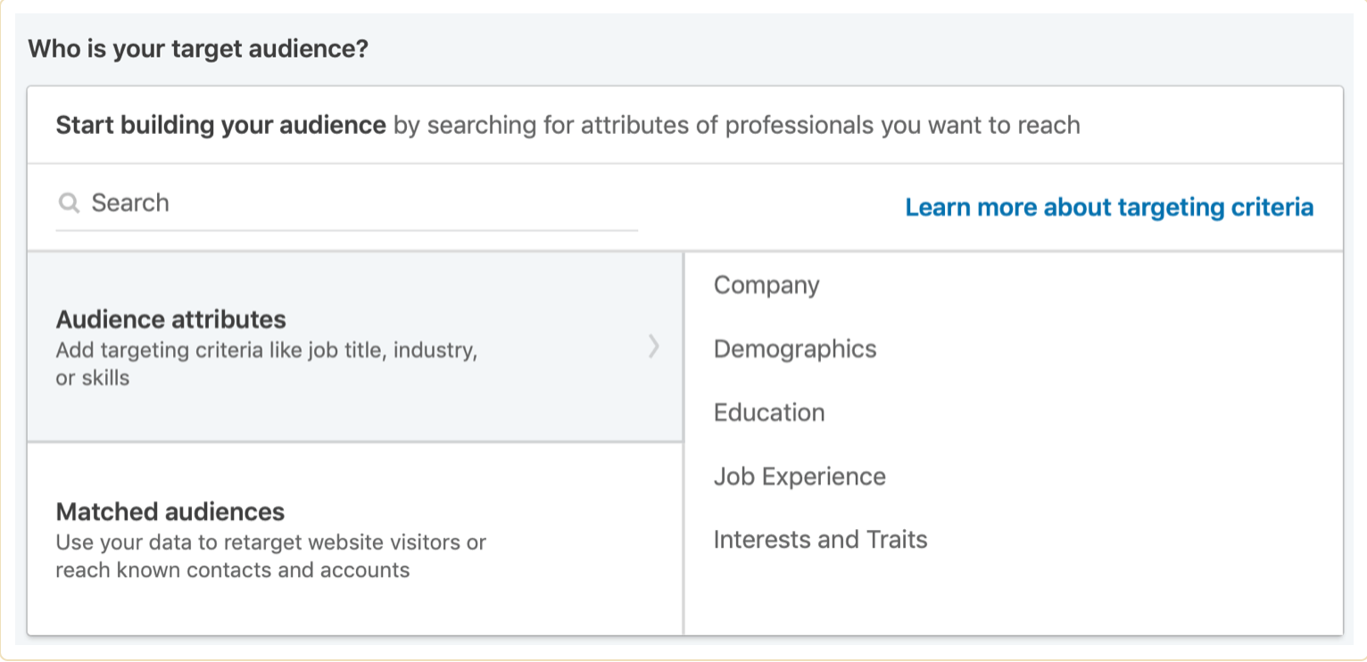The height and width of the screenshot is (662, 1367).
Task: Choose the Demographics targeting category
Action: (795, 349)
